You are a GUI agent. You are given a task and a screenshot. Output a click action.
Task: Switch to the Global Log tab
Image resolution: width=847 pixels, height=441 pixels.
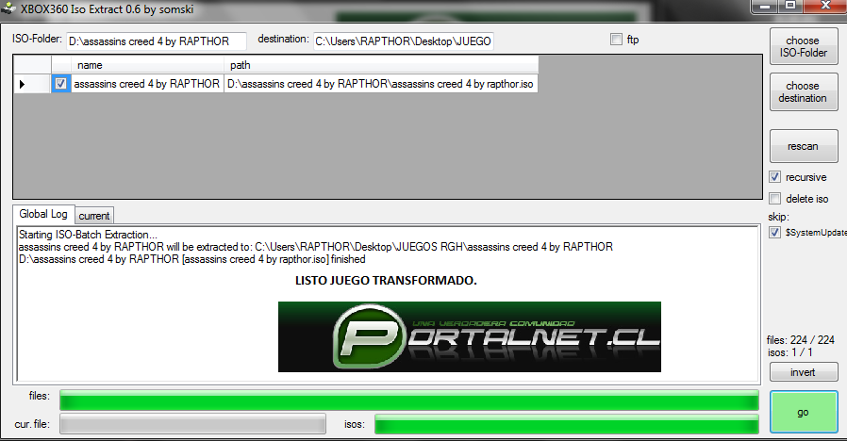tap(43, 214)
